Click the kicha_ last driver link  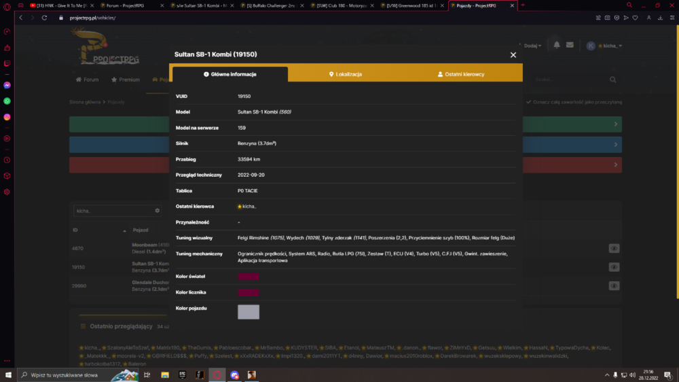247,207
